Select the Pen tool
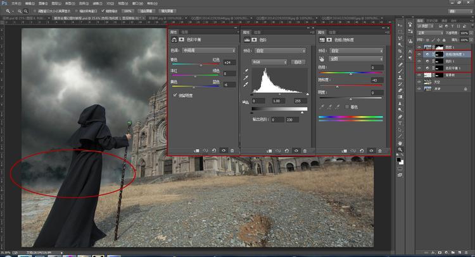Viewport: 475px width, 257px height. 400,117
